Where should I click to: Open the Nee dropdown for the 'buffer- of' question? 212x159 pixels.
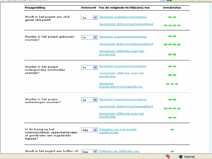[x=89, y=152]
